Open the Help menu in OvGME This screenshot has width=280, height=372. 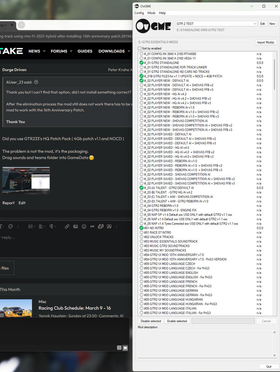[162, 13]
